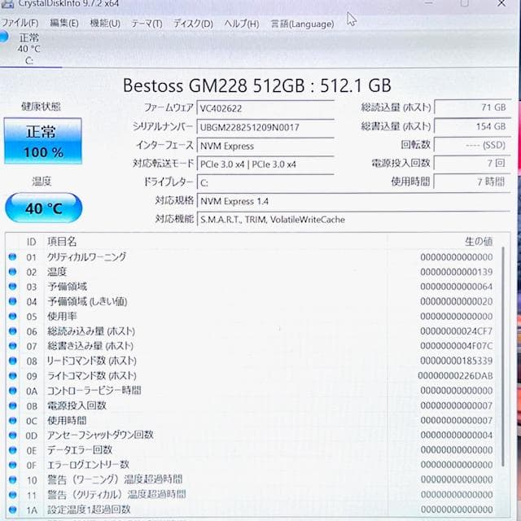Select the データエラー回数 row
The image size is (521, 521).
(252, 450)
